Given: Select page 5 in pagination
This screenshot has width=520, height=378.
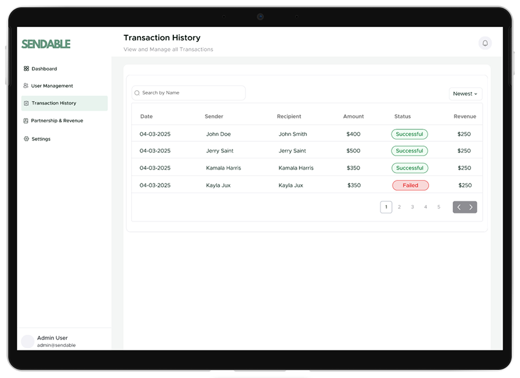Looking at the screenshot, I should tap(438, 207).
